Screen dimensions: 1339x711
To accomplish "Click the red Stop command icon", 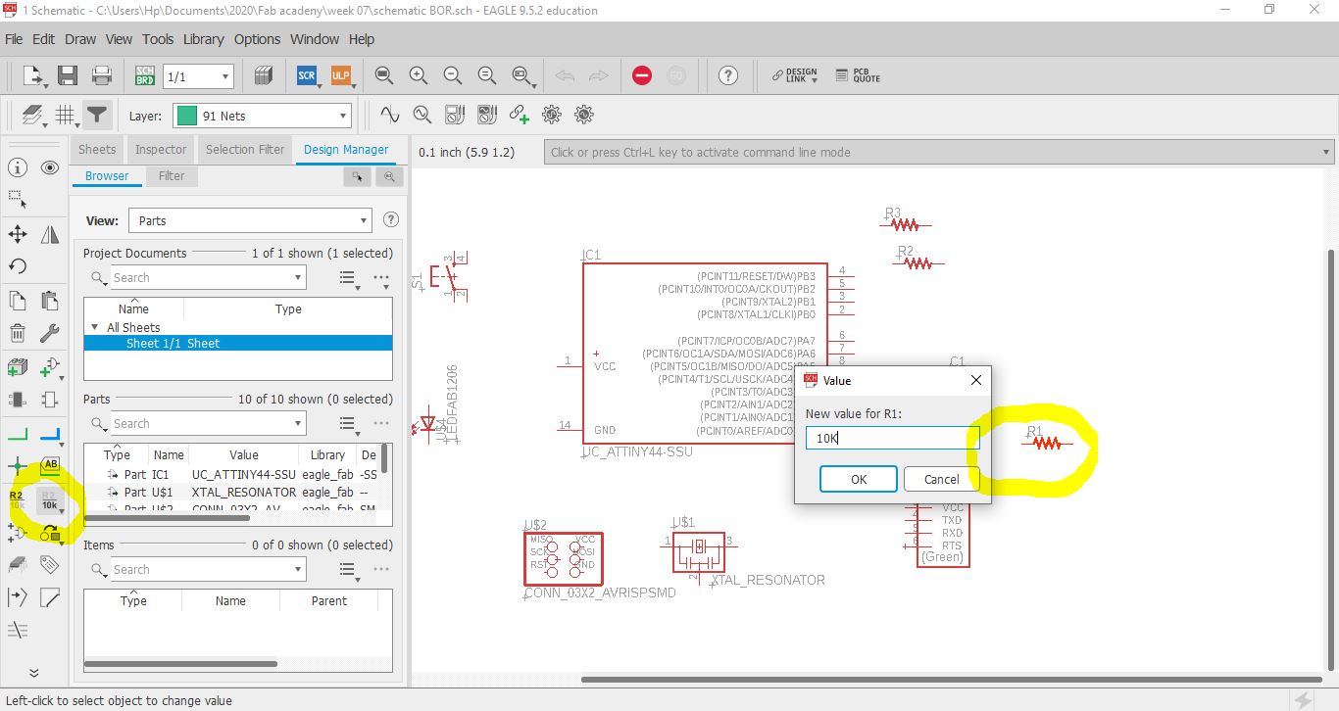I will coord(642,75).
